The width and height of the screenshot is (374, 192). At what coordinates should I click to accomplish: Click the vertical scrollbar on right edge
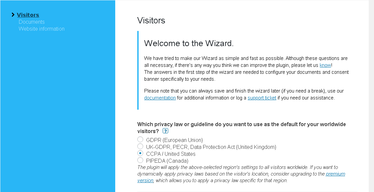371,96
